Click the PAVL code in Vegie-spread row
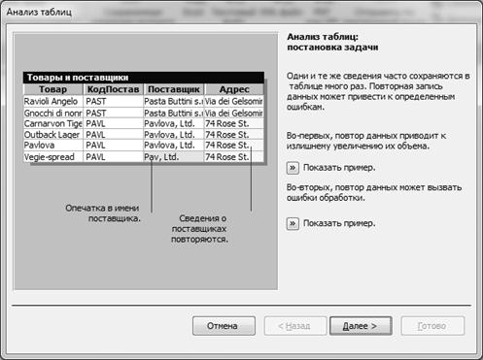The height and width of the screenshot is (360, 483). click(x=113, y=157)
